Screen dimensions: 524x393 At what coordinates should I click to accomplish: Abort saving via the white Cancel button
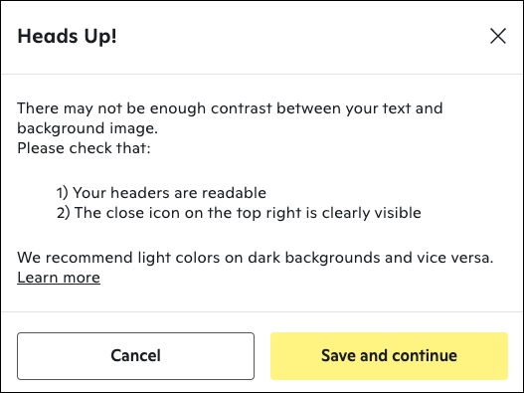point(135,356)
